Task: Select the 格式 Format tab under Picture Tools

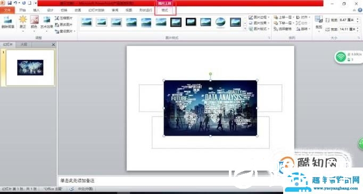Action: tap(165, 10)
